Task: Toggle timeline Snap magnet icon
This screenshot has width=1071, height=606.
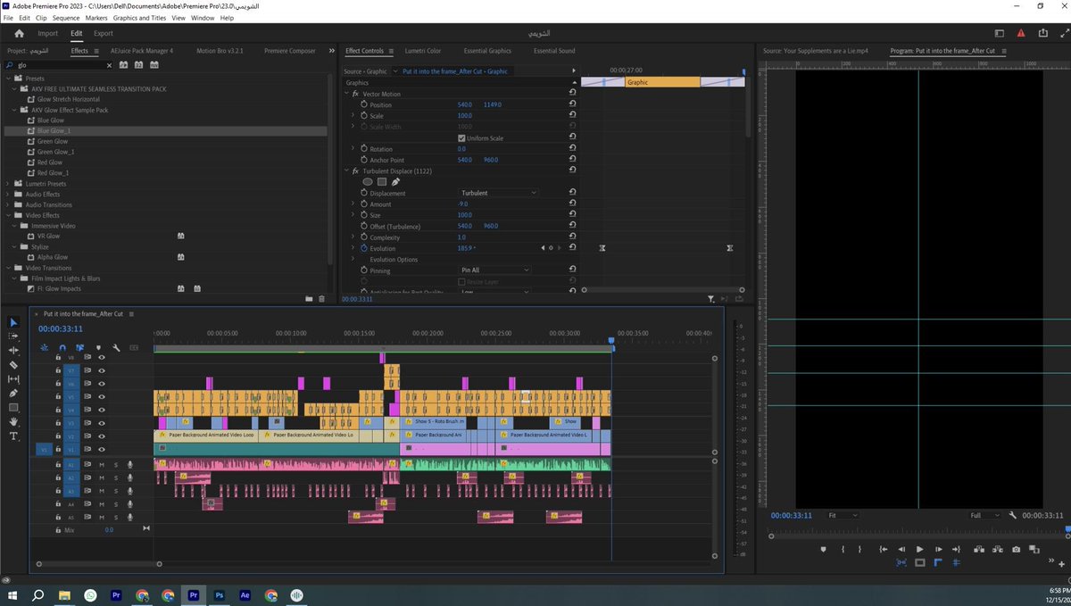Action: [x=62, y=348]
